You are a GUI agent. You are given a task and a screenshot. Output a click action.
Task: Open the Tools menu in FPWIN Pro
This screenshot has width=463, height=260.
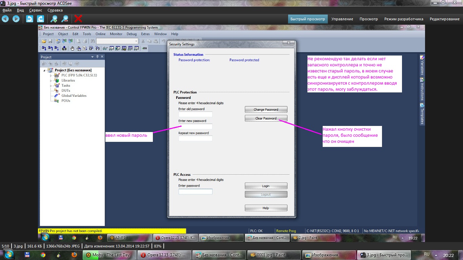click(x=87, y=34)
